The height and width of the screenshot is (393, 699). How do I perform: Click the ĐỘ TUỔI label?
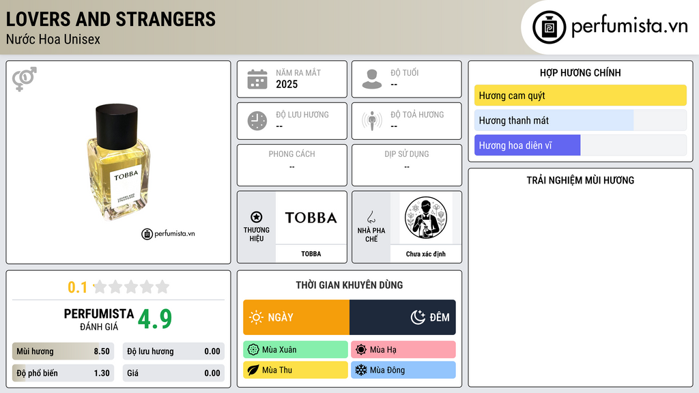click(404, 72)
